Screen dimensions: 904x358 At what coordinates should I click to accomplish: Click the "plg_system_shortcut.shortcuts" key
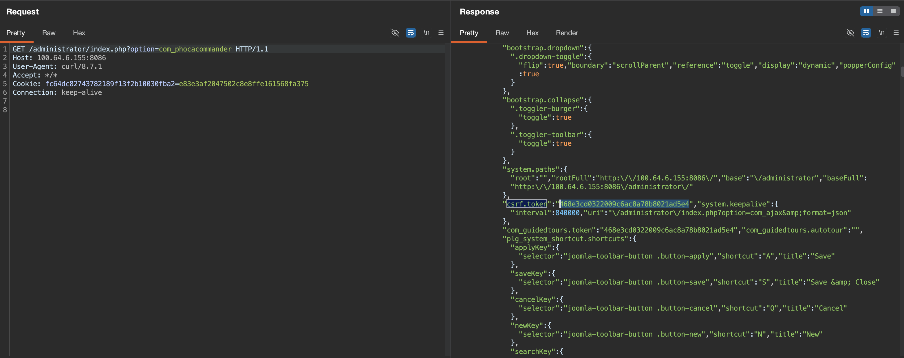(565, 239)
